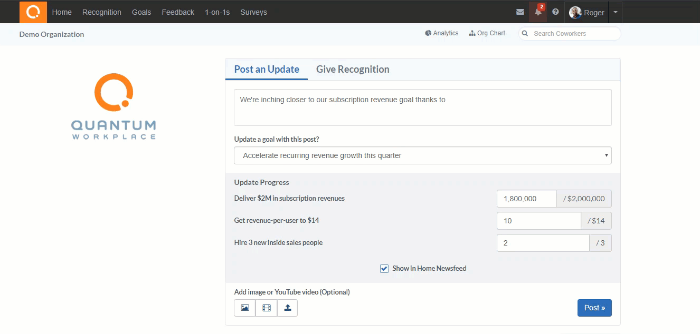Click the Post » button

pyautogui.click(x=594, y=308)
